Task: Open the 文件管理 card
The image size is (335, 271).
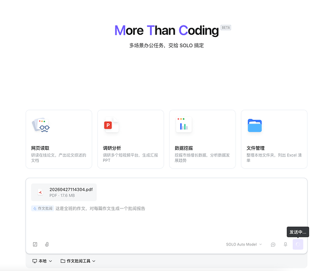Action: pos(274,139)
